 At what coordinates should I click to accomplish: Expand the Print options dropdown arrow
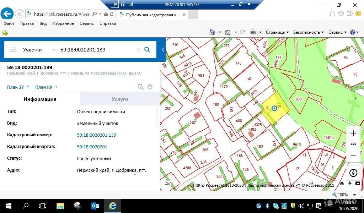(260, 32)
